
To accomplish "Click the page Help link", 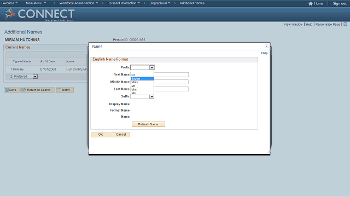I will point(309,24).
